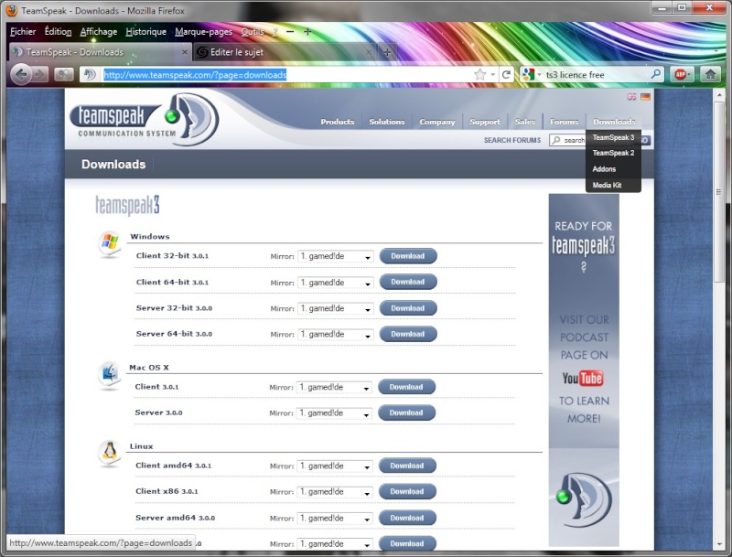
Task: Open the Solutions navigation link
Action: [x=387, y=122]
